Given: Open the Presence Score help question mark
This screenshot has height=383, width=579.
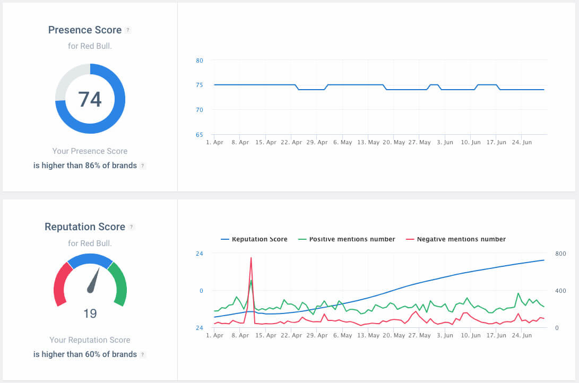Looking at the screenshot, I should pyautogui.click(x=128, y=30).
